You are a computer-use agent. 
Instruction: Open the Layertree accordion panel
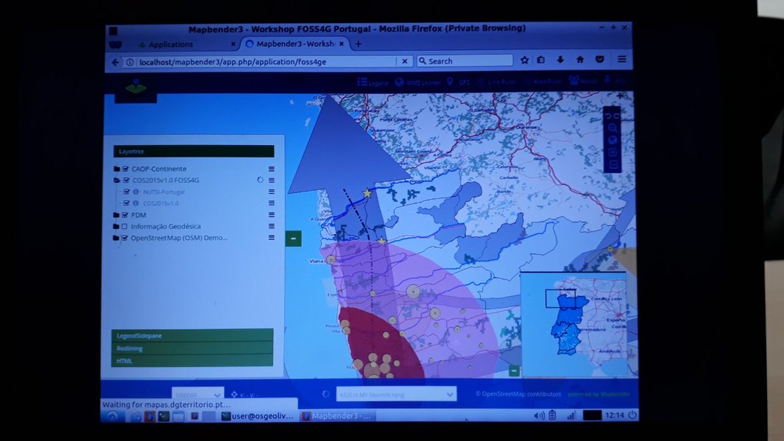193,151
